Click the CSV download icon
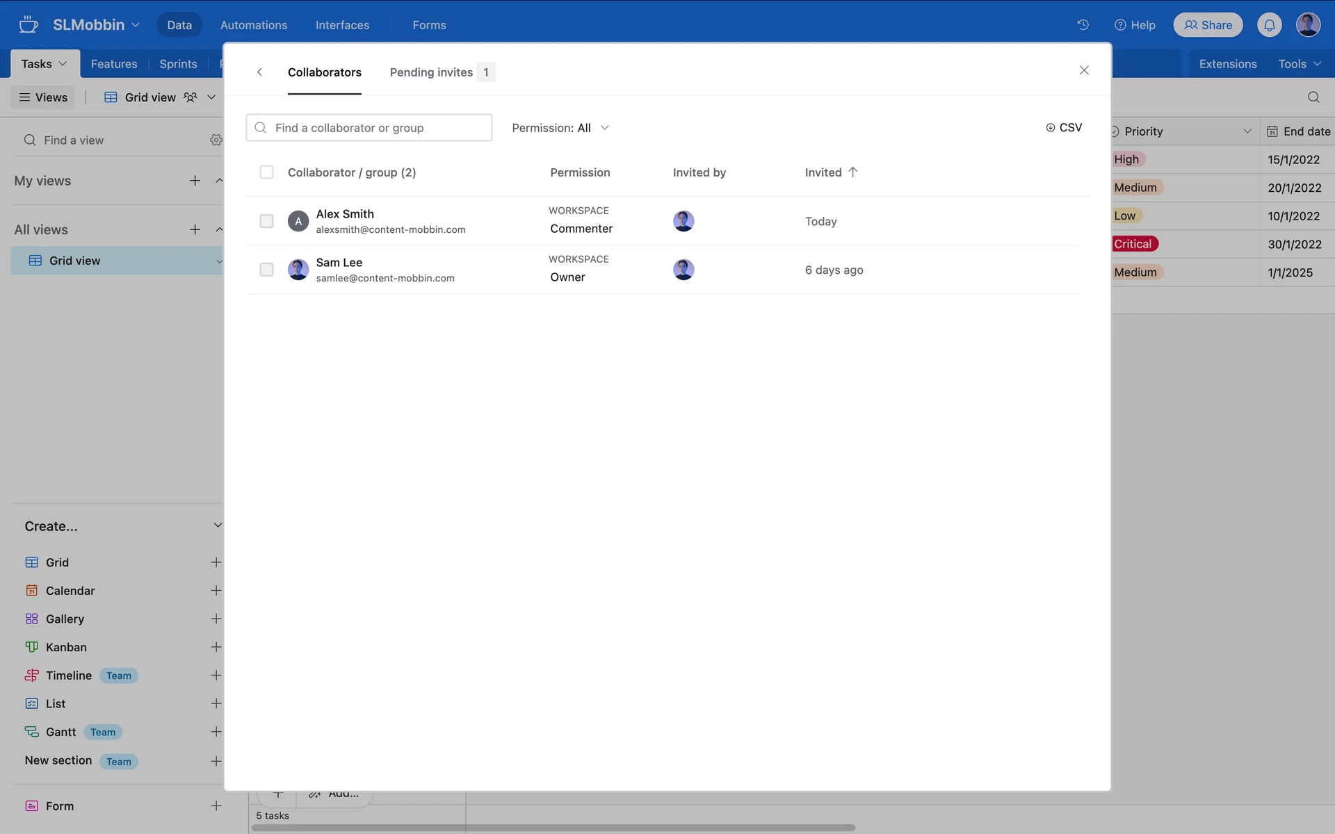This screenshot has width=1335, height=834. pos(1050,128)
